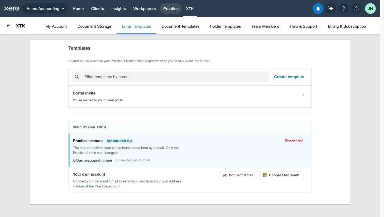Open the Insights menu
Image resolution: width=384 pixels, height=217 pixels.
[119, 8]
